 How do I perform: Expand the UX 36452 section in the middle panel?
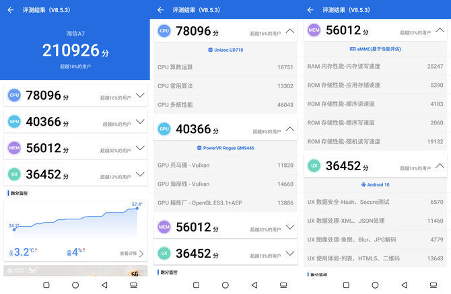point(290,253)
